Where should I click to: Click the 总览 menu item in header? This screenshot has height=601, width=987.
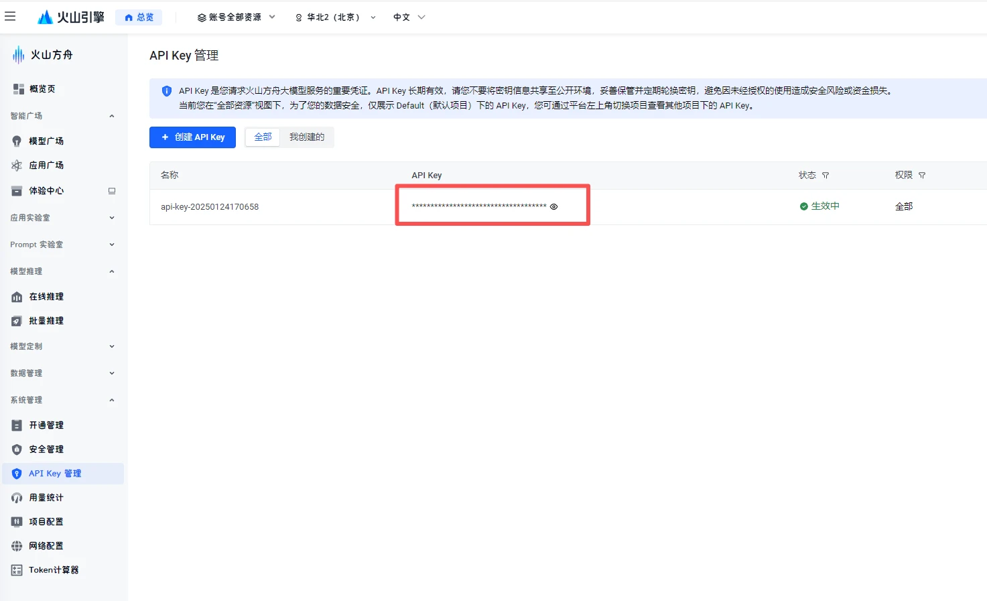139,16
